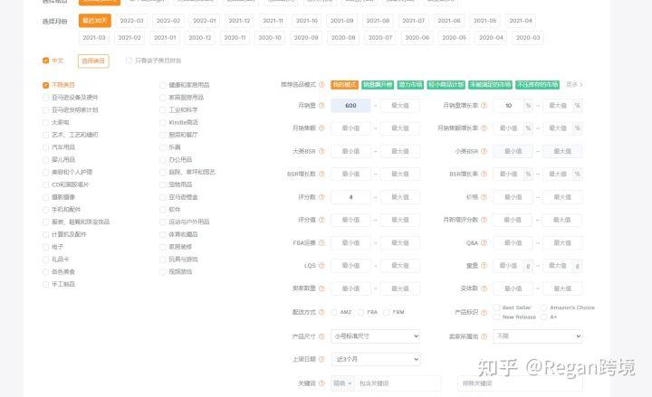Open help icon next to FBA运费
This screenshot has height=397, width=652.
tap(321, 242)
